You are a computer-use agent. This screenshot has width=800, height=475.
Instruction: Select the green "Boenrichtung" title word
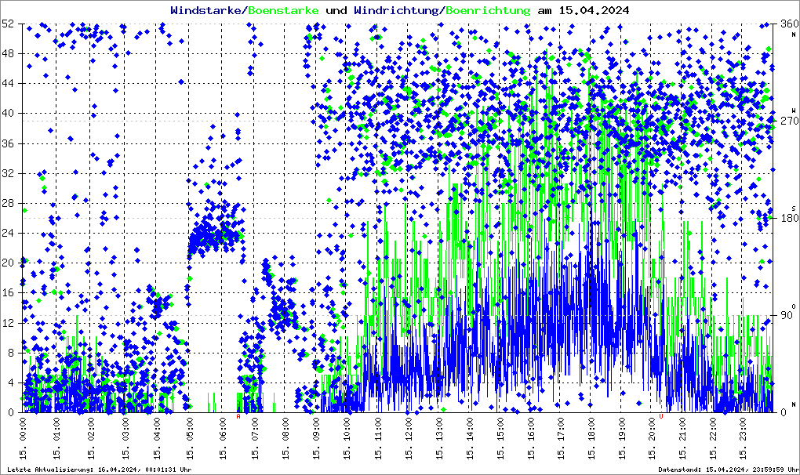click(489, 10)
